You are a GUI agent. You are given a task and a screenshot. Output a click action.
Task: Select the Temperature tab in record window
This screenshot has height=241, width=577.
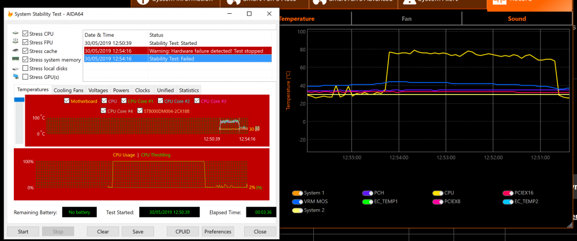click(297, 18)
